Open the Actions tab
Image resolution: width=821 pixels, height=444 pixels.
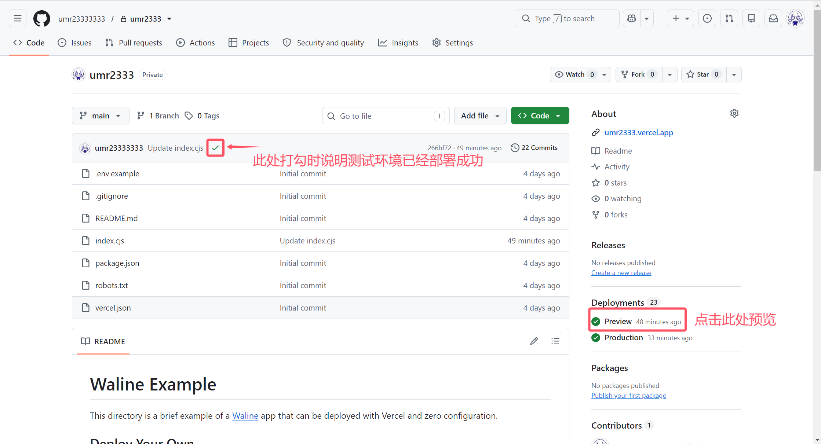[196, 43]
